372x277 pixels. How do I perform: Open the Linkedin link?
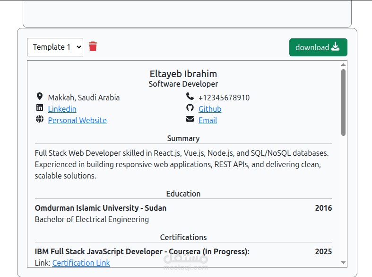pos(62,109)
